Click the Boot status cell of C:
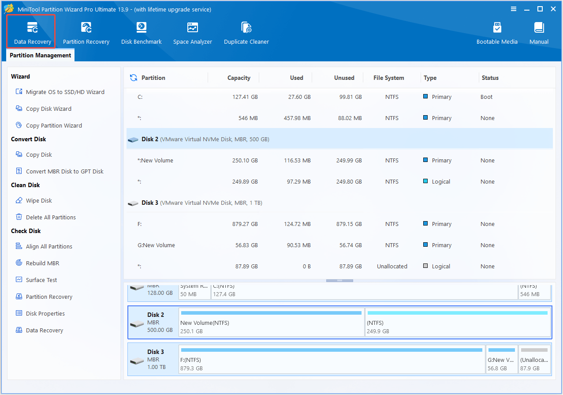Screen dimensions: 563x395 tap(486, 97)
